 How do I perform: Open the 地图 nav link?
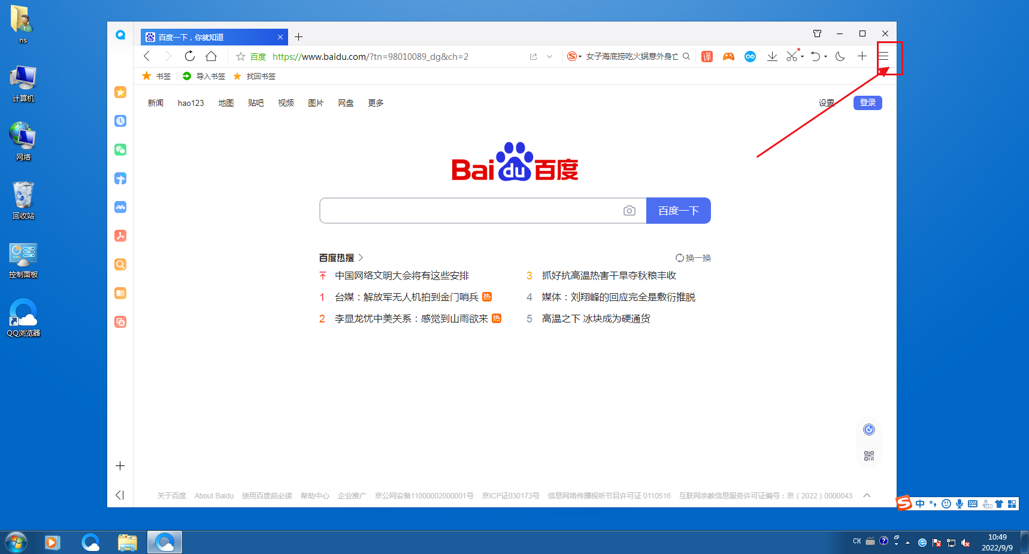point(226,103)
